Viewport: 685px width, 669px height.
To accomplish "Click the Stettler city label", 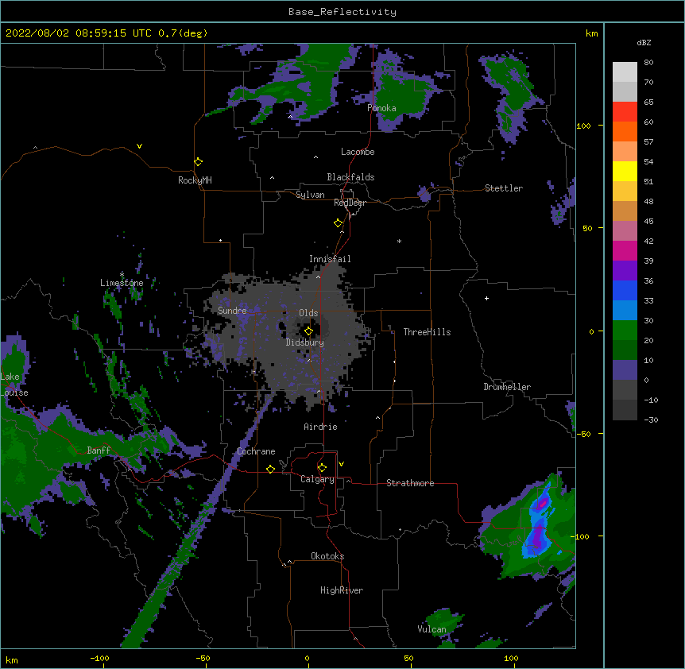I will click(504, 188).
